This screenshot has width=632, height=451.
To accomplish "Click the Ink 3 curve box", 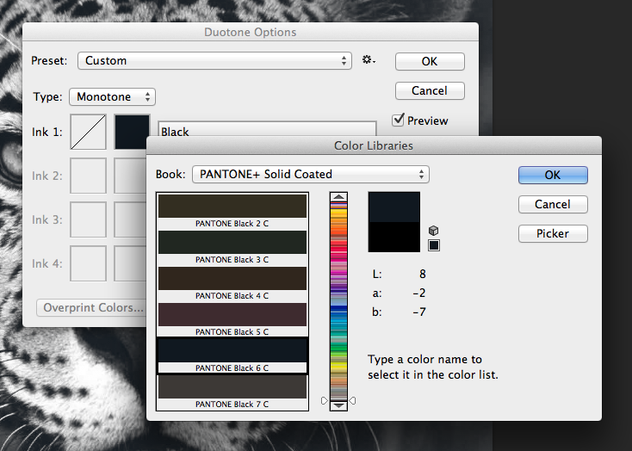I will point(89,219).
